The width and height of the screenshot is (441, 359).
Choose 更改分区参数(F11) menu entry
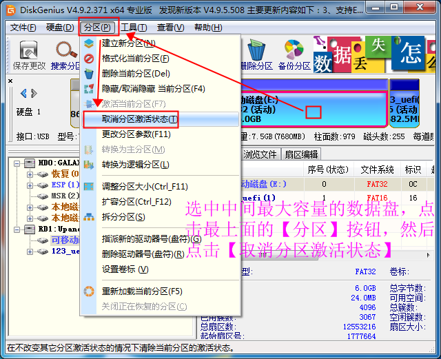coord(161,134)
